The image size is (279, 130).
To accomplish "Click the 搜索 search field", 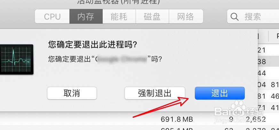I will coord(253,16).
